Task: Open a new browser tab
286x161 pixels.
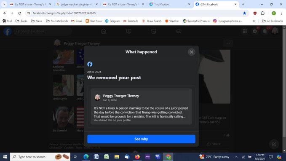Action: click(x=243, y=4)
